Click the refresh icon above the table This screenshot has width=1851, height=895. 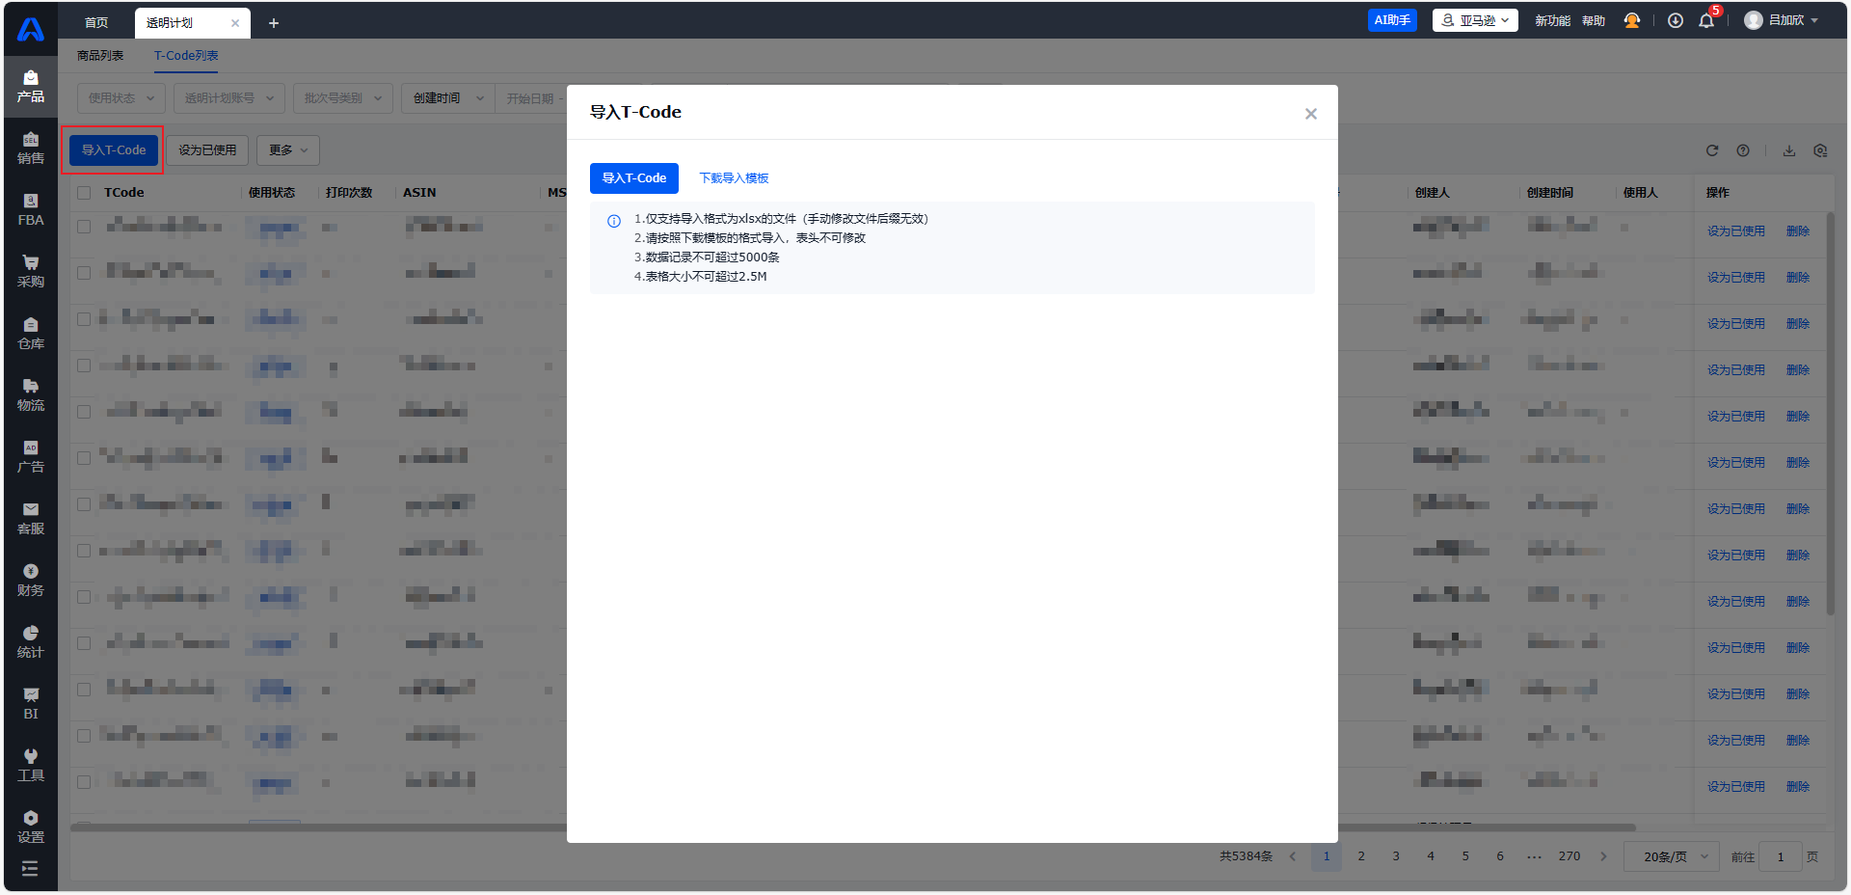tap(1712, 150)
